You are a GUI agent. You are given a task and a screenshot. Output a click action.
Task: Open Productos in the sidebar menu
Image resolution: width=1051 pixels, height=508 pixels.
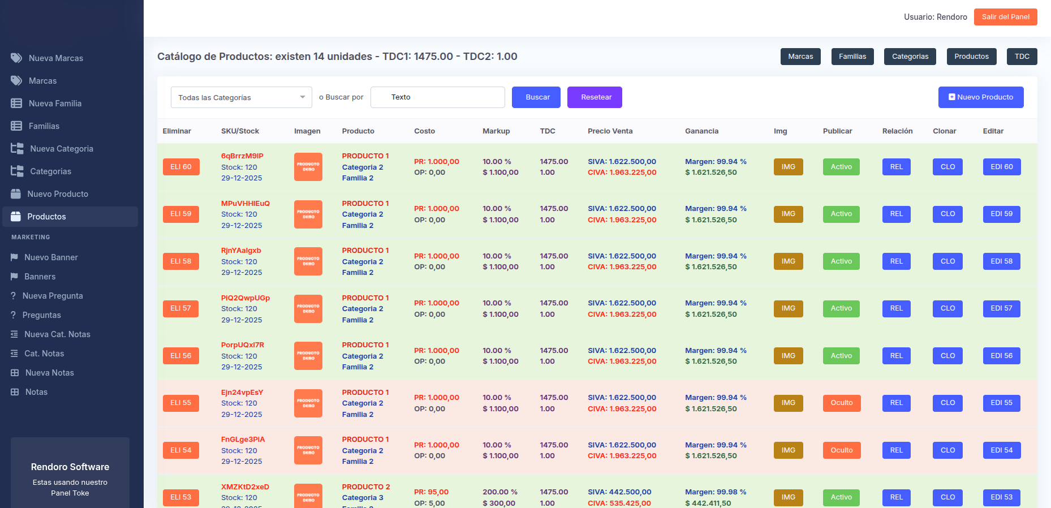coord(70,217)
